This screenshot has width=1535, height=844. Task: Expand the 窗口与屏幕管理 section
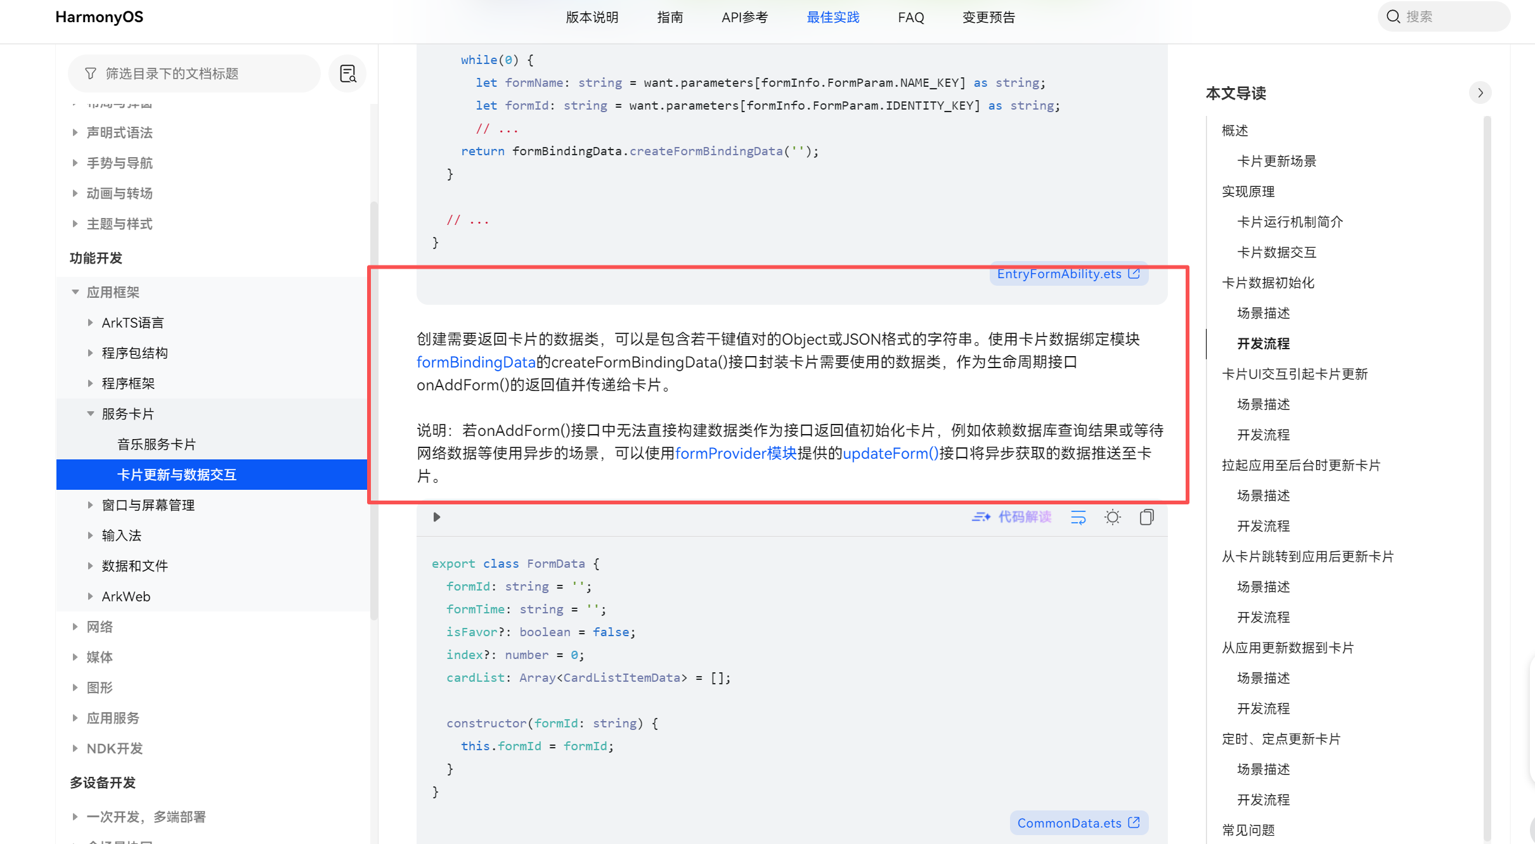click(x=91, y=505)
